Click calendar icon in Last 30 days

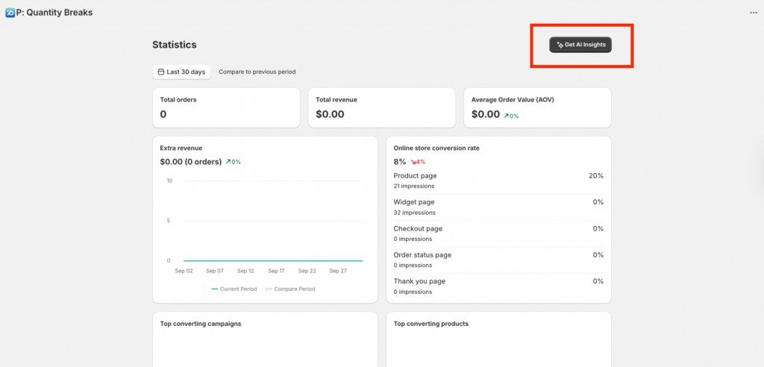click(x=161, y=72)
